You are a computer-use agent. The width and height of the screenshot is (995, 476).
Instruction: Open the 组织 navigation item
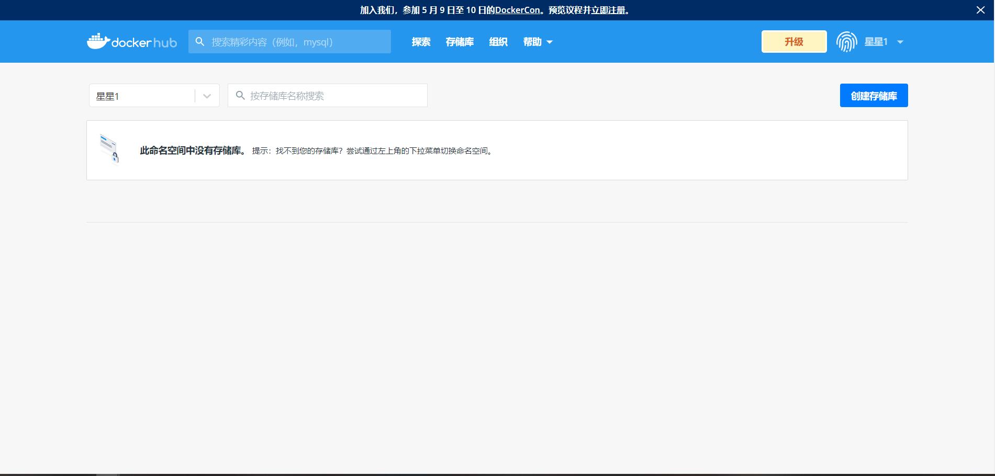498,42
